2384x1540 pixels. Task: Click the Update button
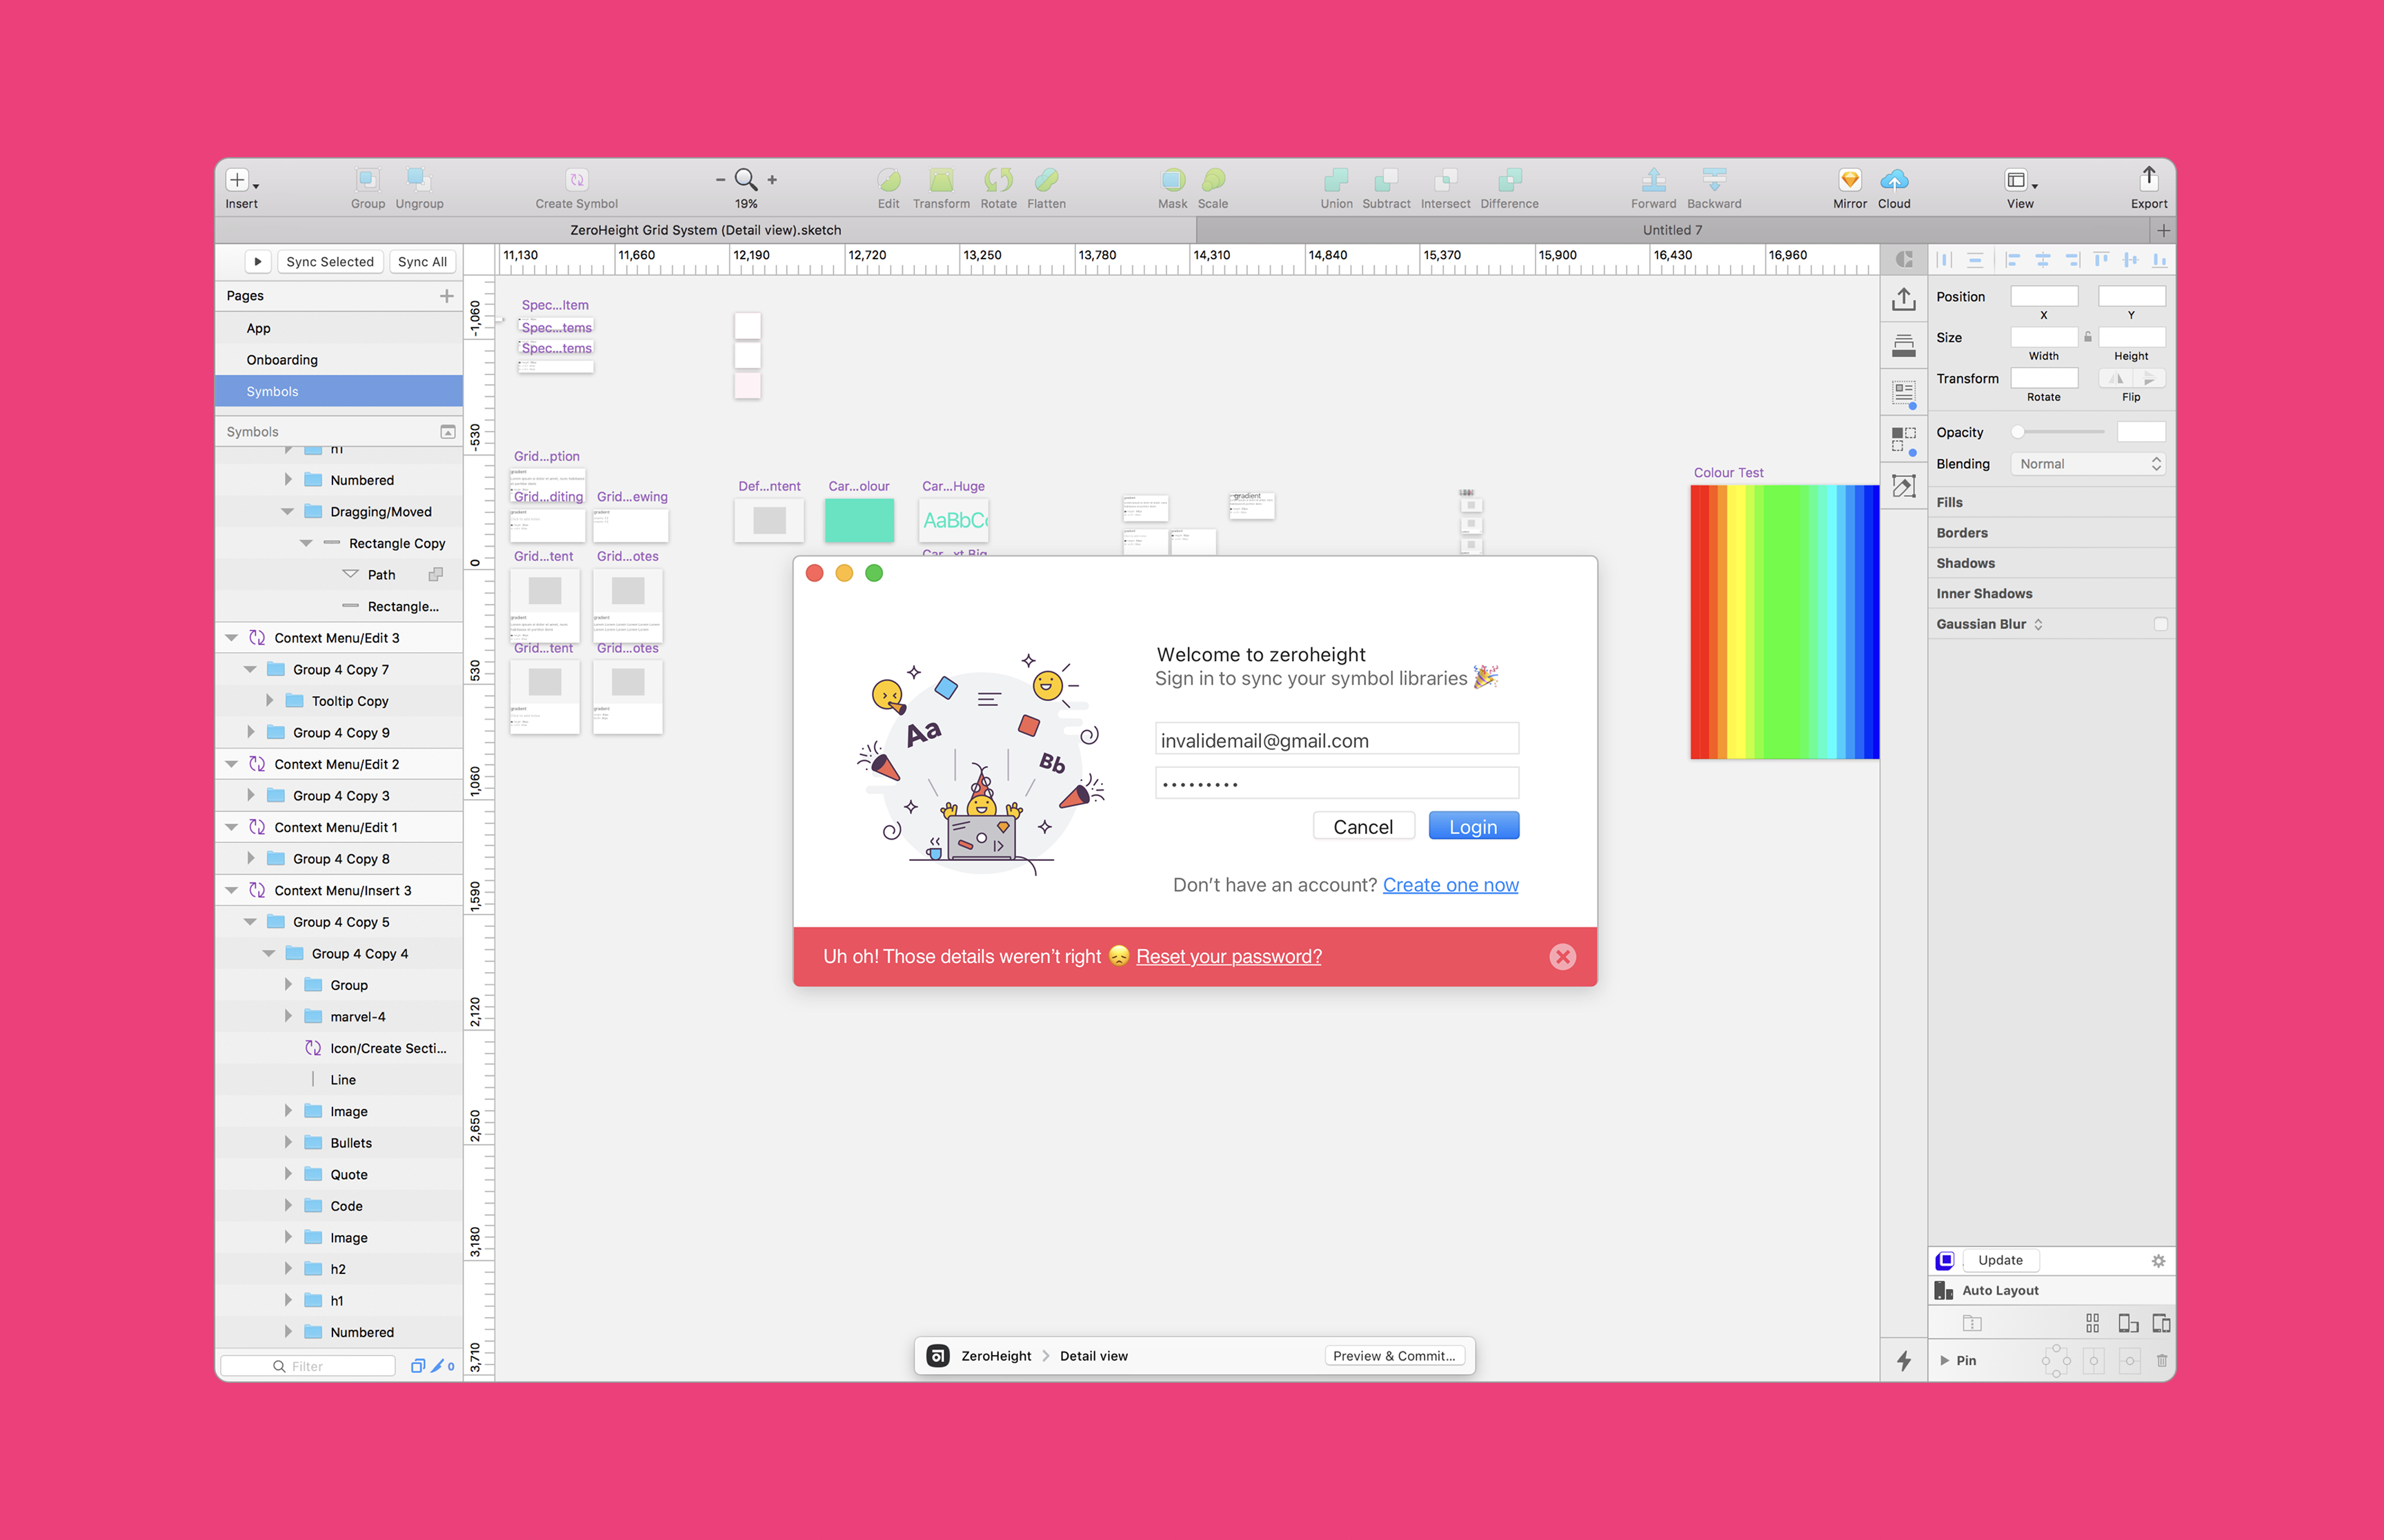2000,1261
